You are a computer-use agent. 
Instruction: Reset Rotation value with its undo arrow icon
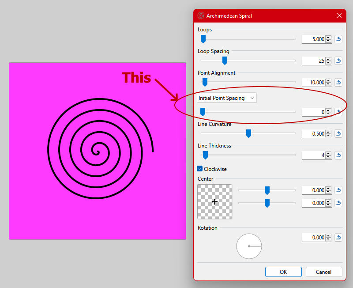[338, 238]
